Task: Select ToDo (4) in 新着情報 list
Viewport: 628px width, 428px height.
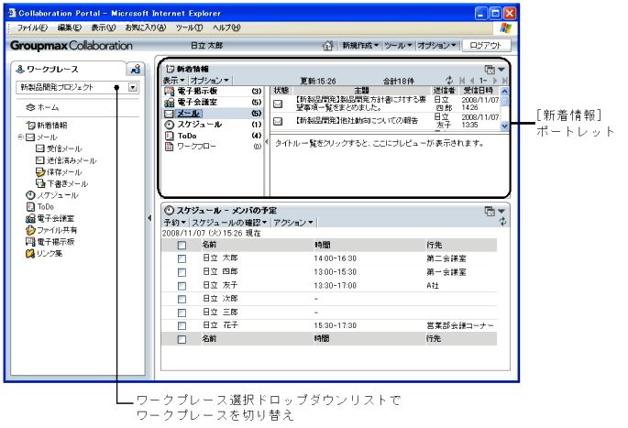Action: pyautogui.click(x=213, y=136)
